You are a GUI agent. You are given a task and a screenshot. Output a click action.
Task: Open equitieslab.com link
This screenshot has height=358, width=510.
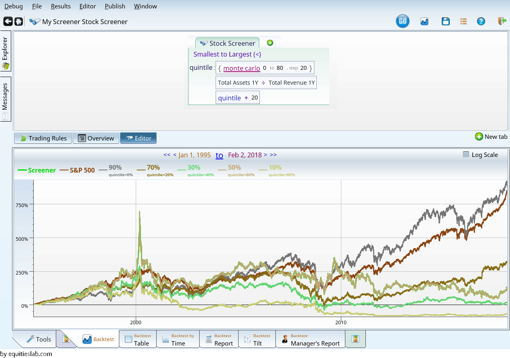(29, 354)
